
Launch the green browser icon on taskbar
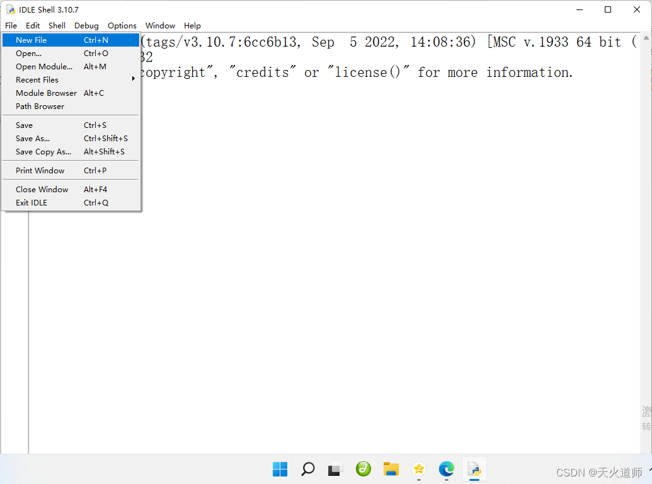pyautogui.click(x=363, y=469)
